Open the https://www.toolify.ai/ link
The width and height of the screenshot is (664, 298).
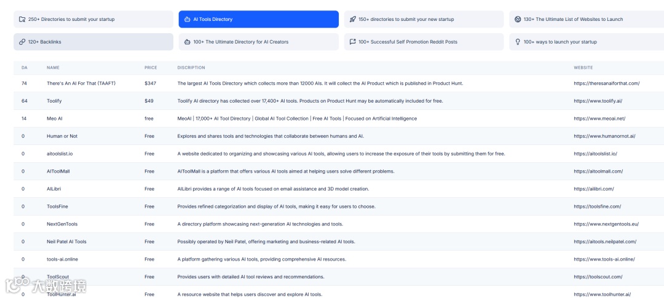point(598,101)
